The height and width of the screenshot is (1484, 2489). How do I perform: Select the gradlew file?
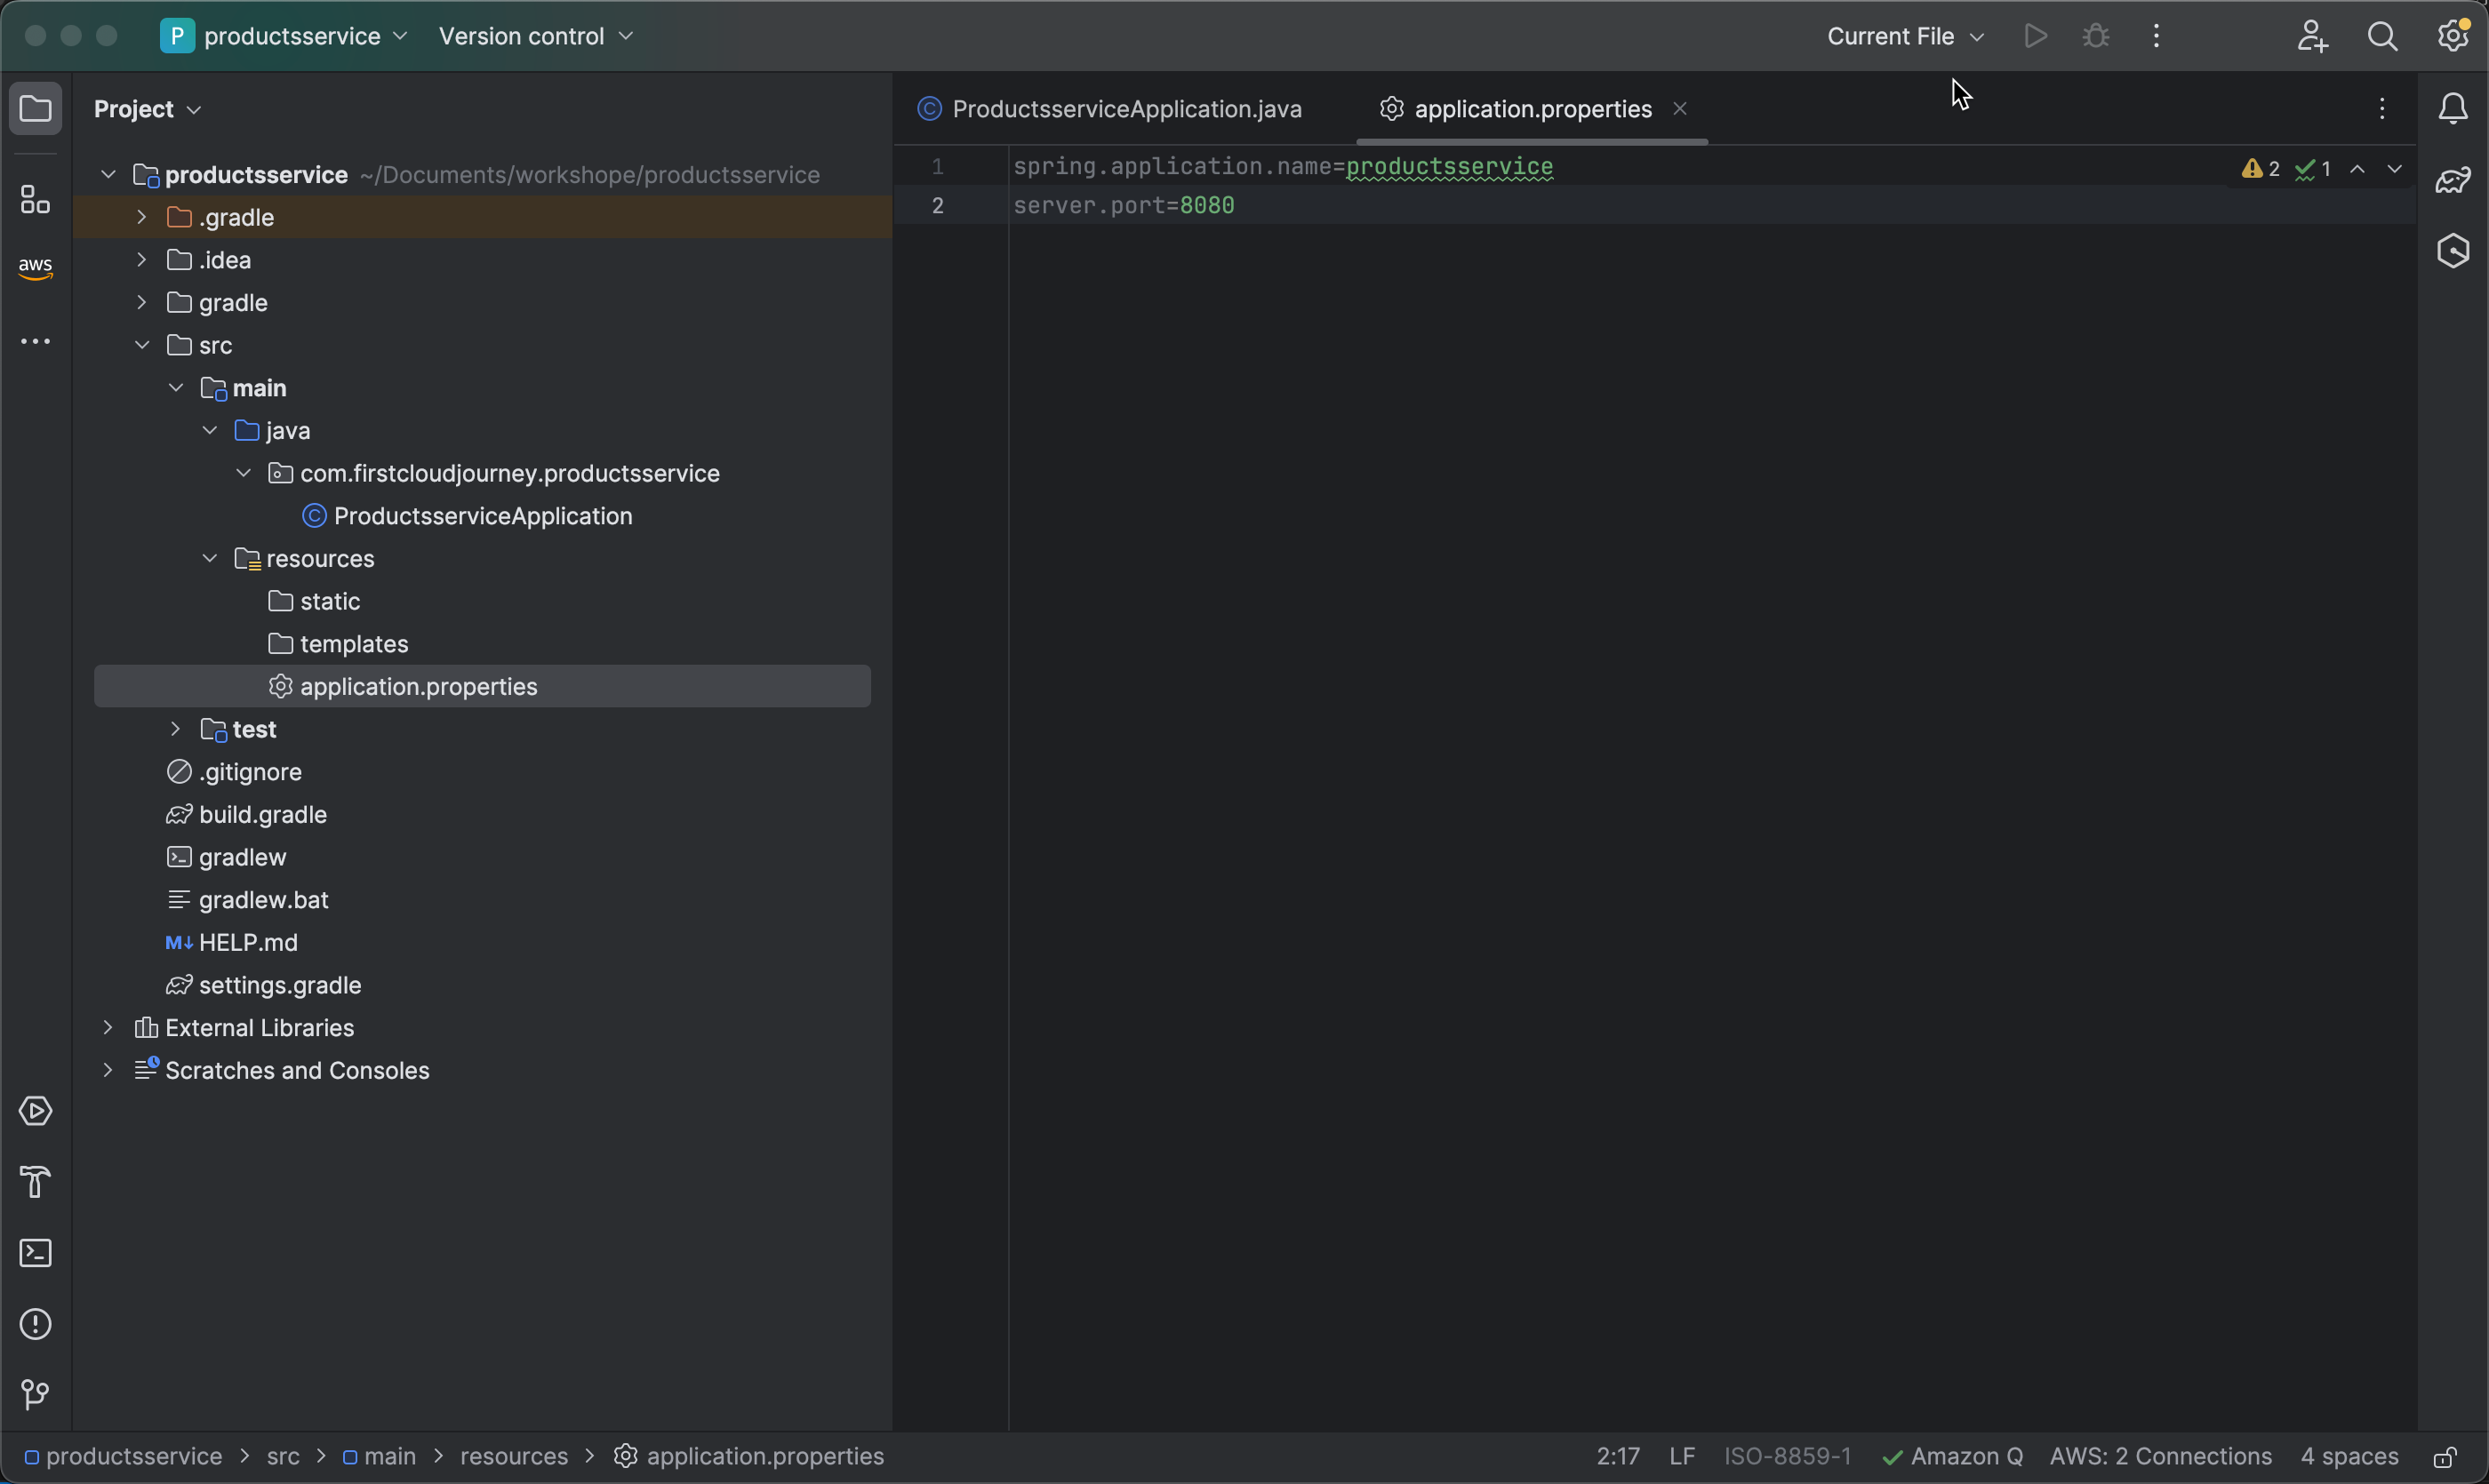pyautogui.click(x=226, y=857)
